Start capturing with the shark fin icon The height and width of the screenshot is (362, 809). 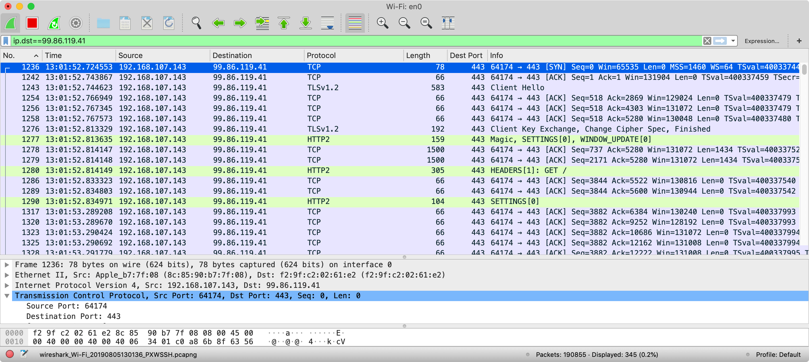(x=10, y=23)
